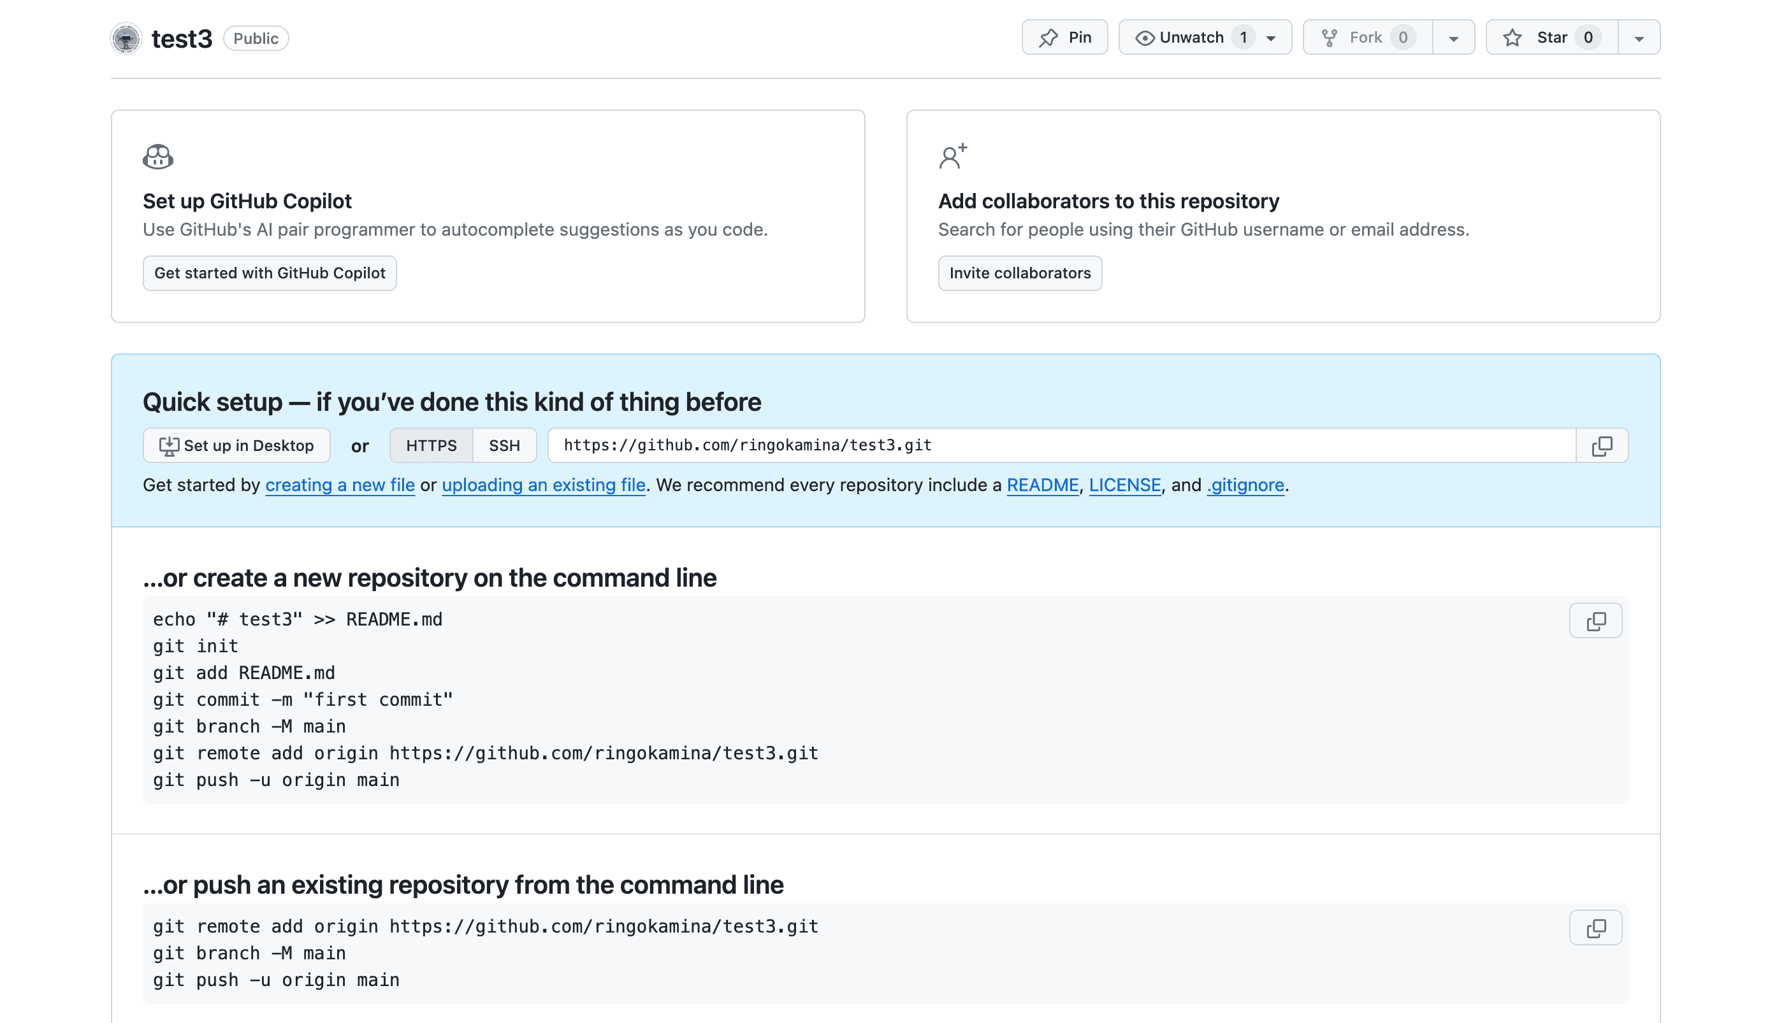Click the Star count 0 badge

point(1588,37)
